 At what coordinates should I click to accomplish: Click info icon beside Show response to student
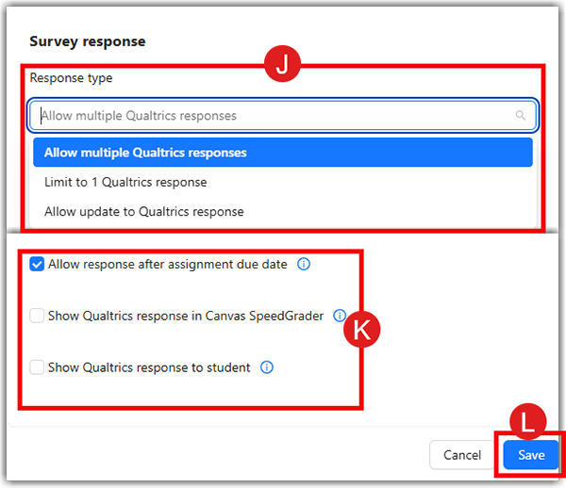tap(267, 367)
